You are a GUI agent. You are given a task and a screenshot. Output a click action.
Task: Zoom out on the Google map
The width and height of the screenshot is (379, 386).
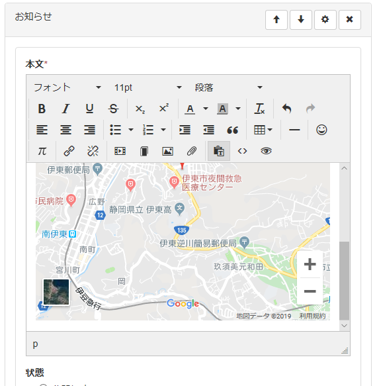[x=310, y=291]
